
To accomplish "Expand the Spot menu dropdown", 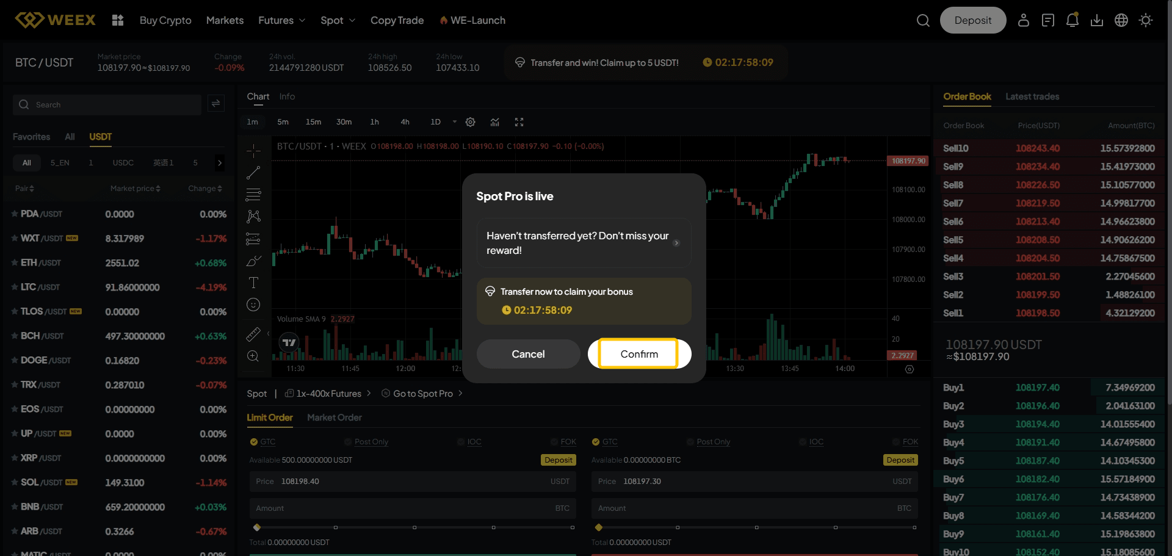I will coord(338,21).
